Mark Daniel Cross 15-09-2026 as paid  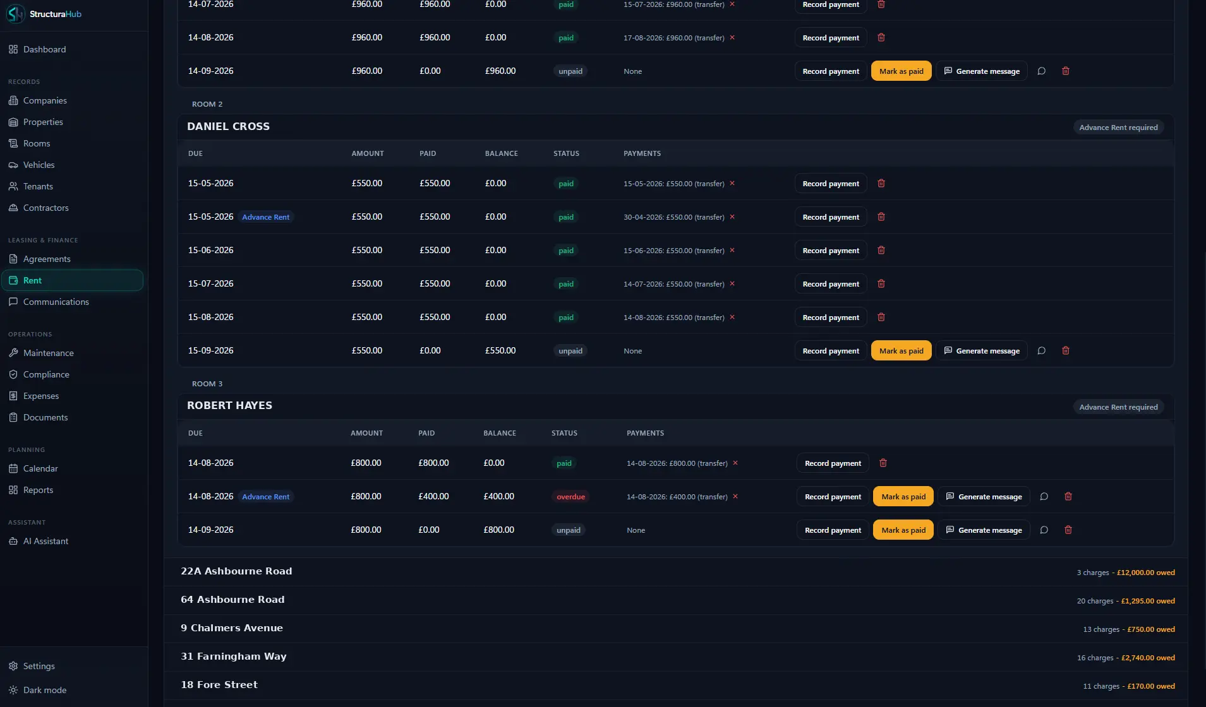901,350
